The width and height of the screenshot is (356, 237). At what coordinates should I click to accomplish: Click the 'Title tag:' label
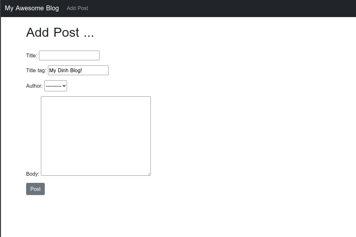pos(36,70)
